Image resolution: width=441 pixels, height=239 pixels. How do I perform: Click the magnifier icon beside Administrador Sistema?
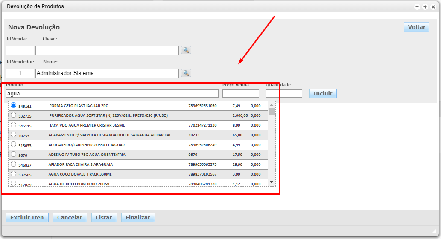(186, 73)
